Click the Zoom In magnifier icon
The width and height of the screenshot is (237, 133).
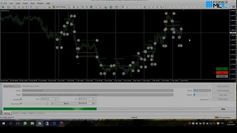pos(83,7)
